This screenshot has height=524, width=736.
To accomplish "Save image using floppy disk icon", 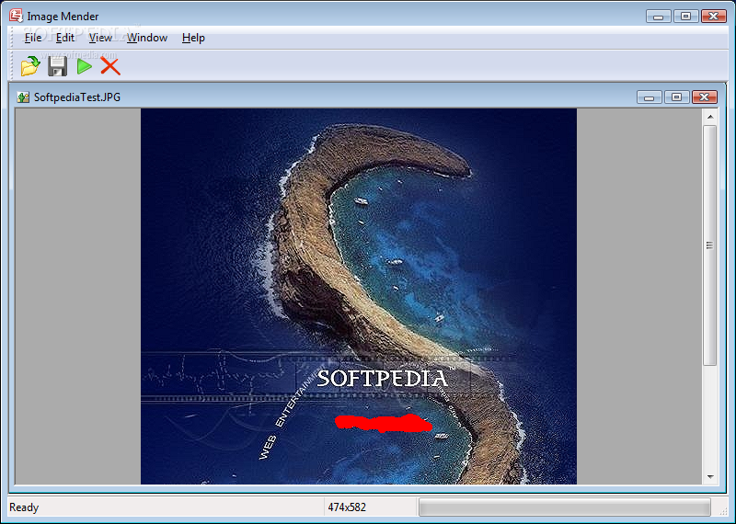I will point(57,66).
